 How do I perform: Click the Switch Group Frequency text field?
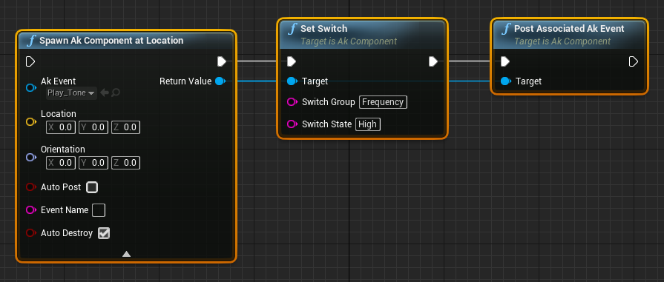383,102
